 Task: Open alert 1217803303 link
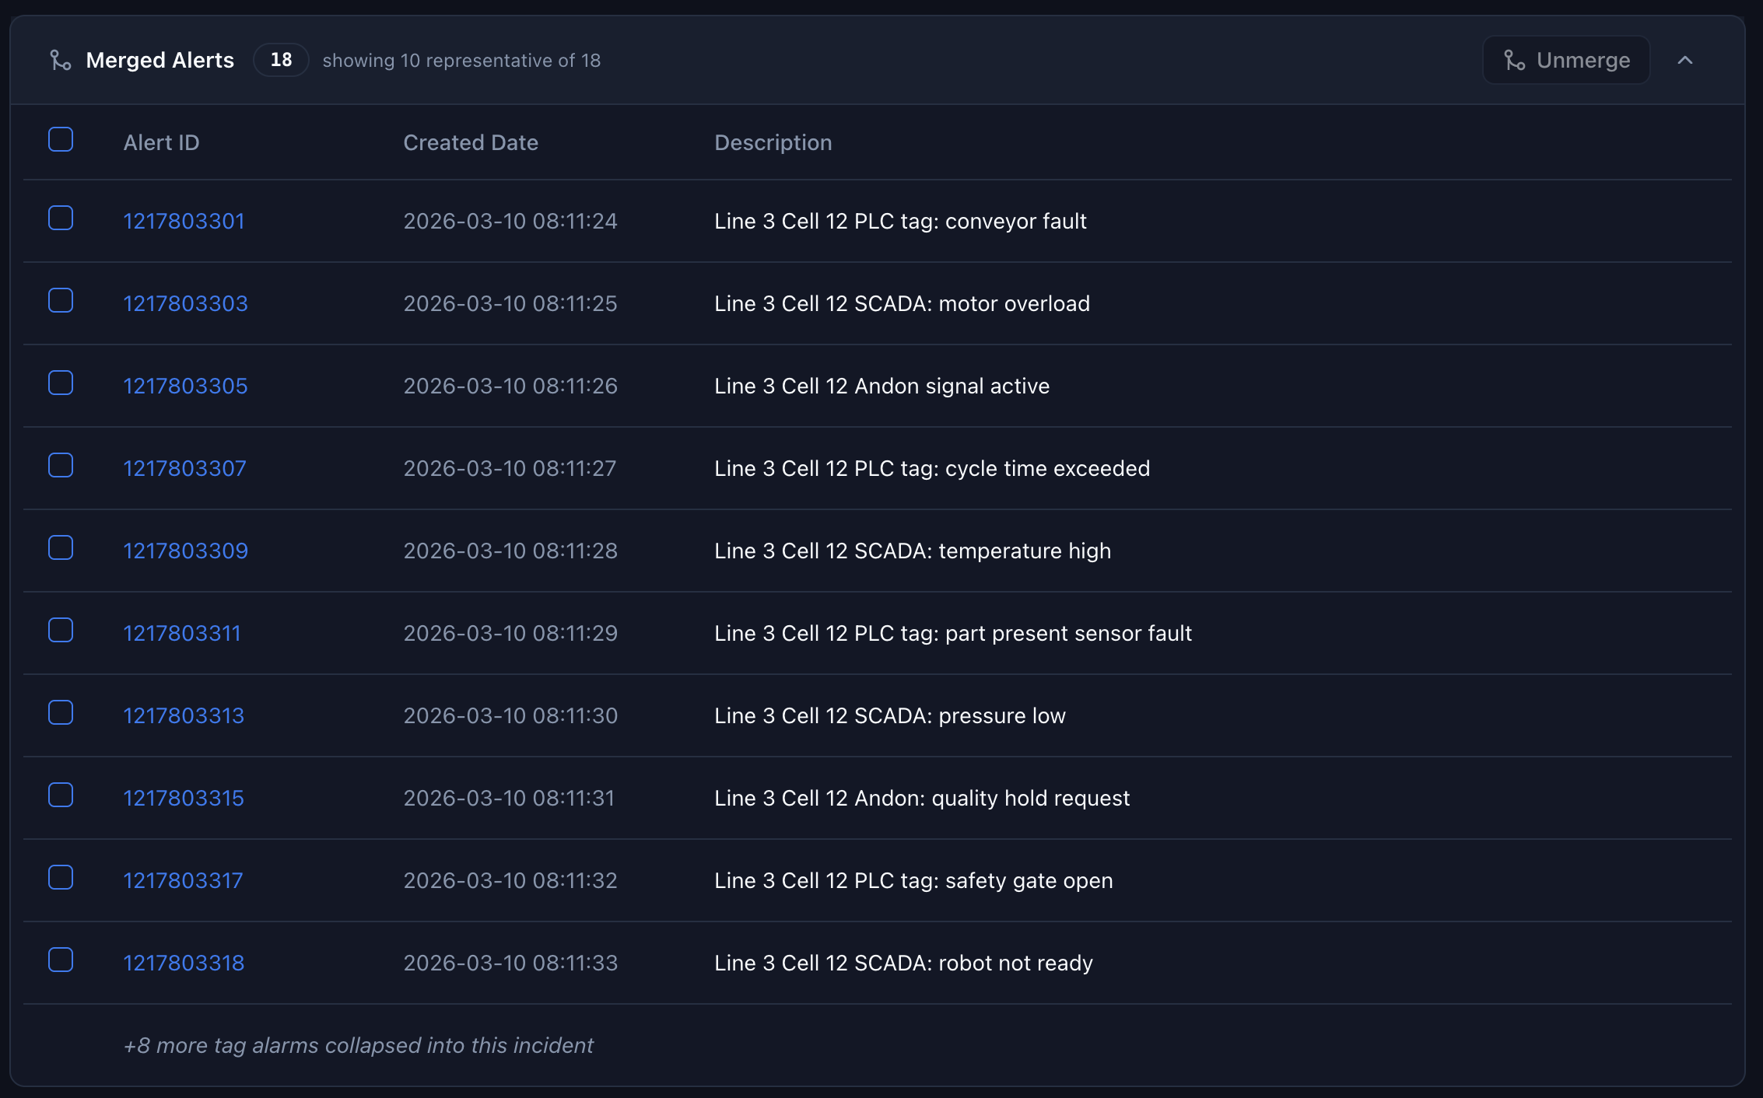(x=185, y=303)
